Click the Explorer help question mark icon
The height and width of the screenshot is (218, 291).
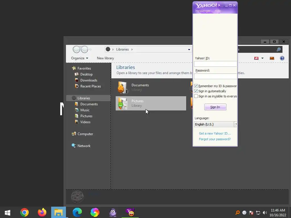tap(282, 58)
